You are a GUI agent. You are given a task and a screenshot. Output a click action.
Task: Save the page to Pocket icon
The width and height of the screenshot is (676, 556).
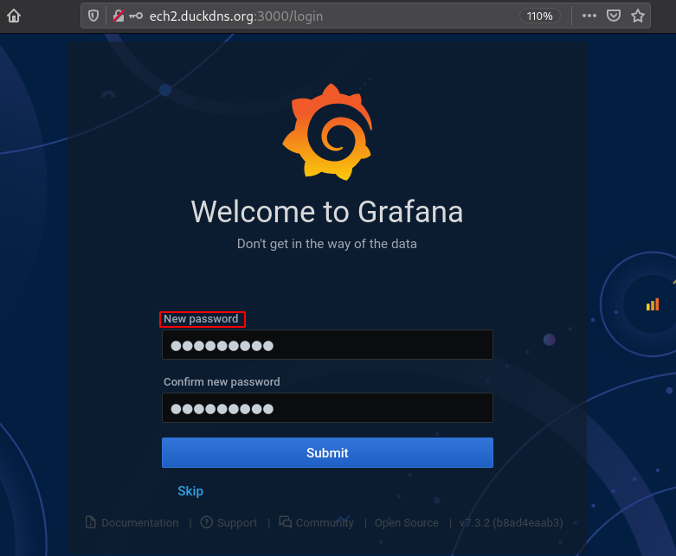[x=614, y=16]
